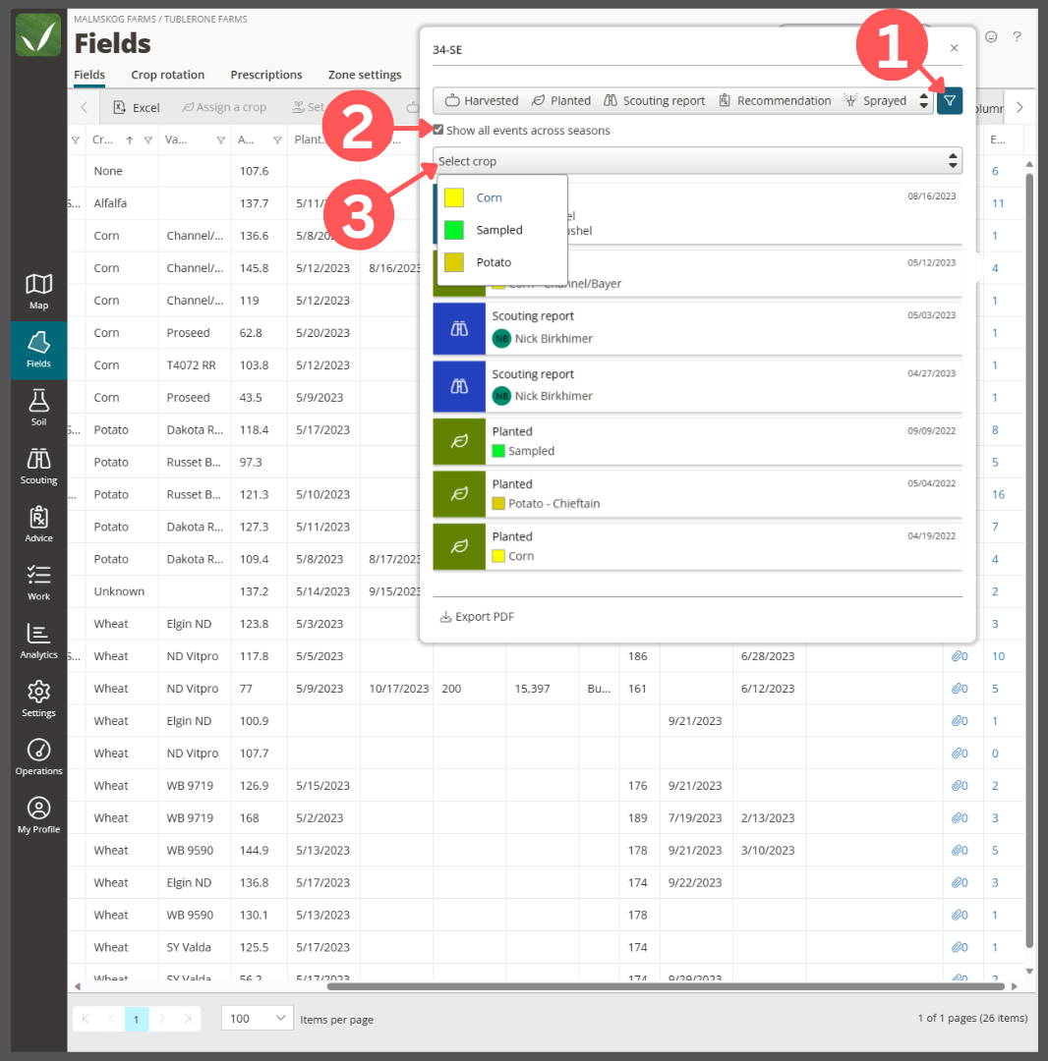The height and width of the screenshot is (1061, 1048).
Task: Switch to the Crop rotation tab
Action: [x=167, y=75]
